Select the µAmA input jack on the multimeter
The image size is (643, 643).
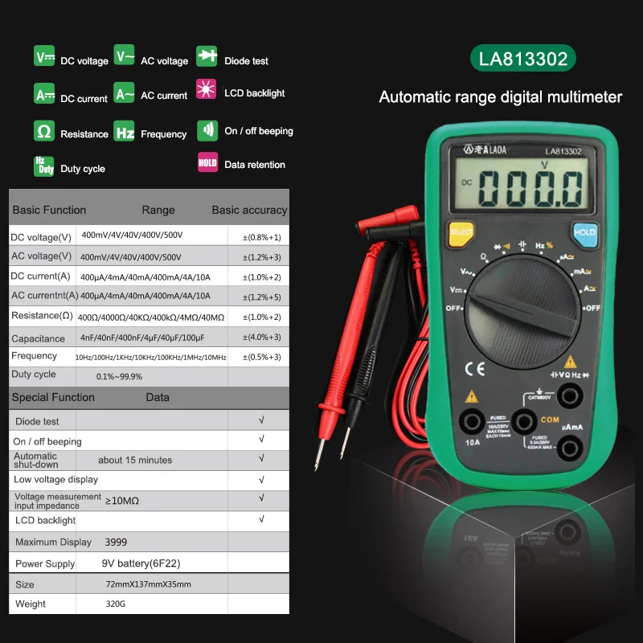570,448
